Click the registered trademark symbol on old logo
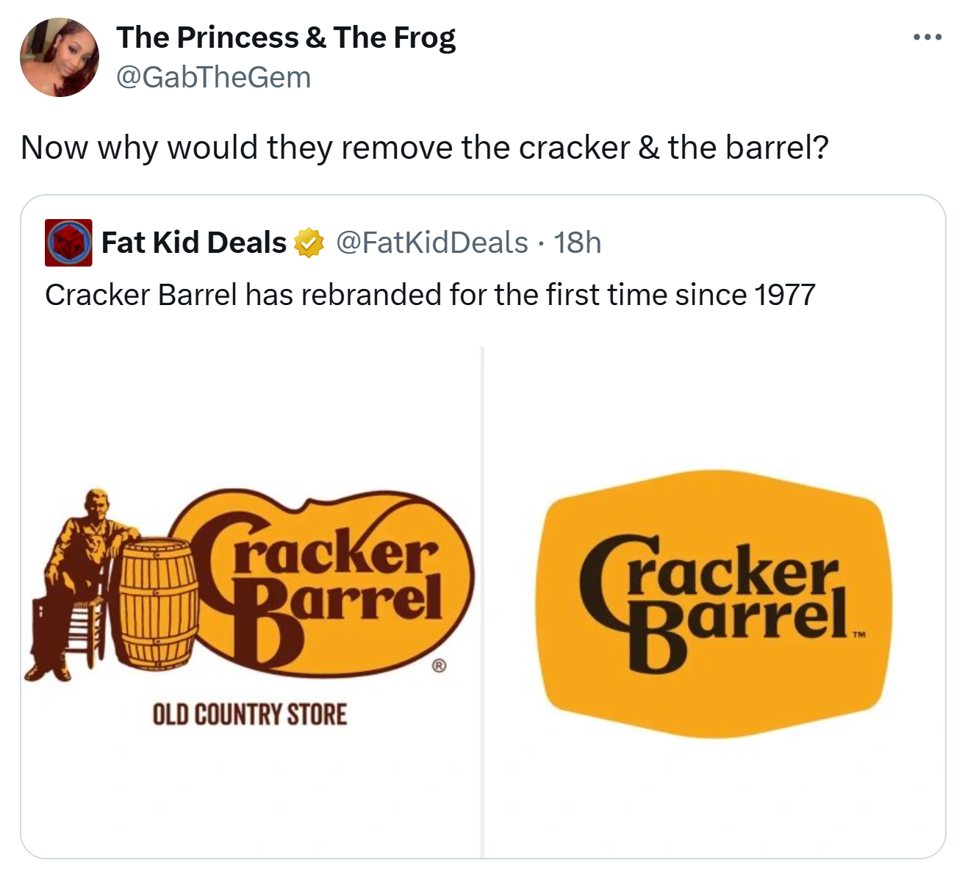The width and height of the screenshot is (965, 877). 439,666
